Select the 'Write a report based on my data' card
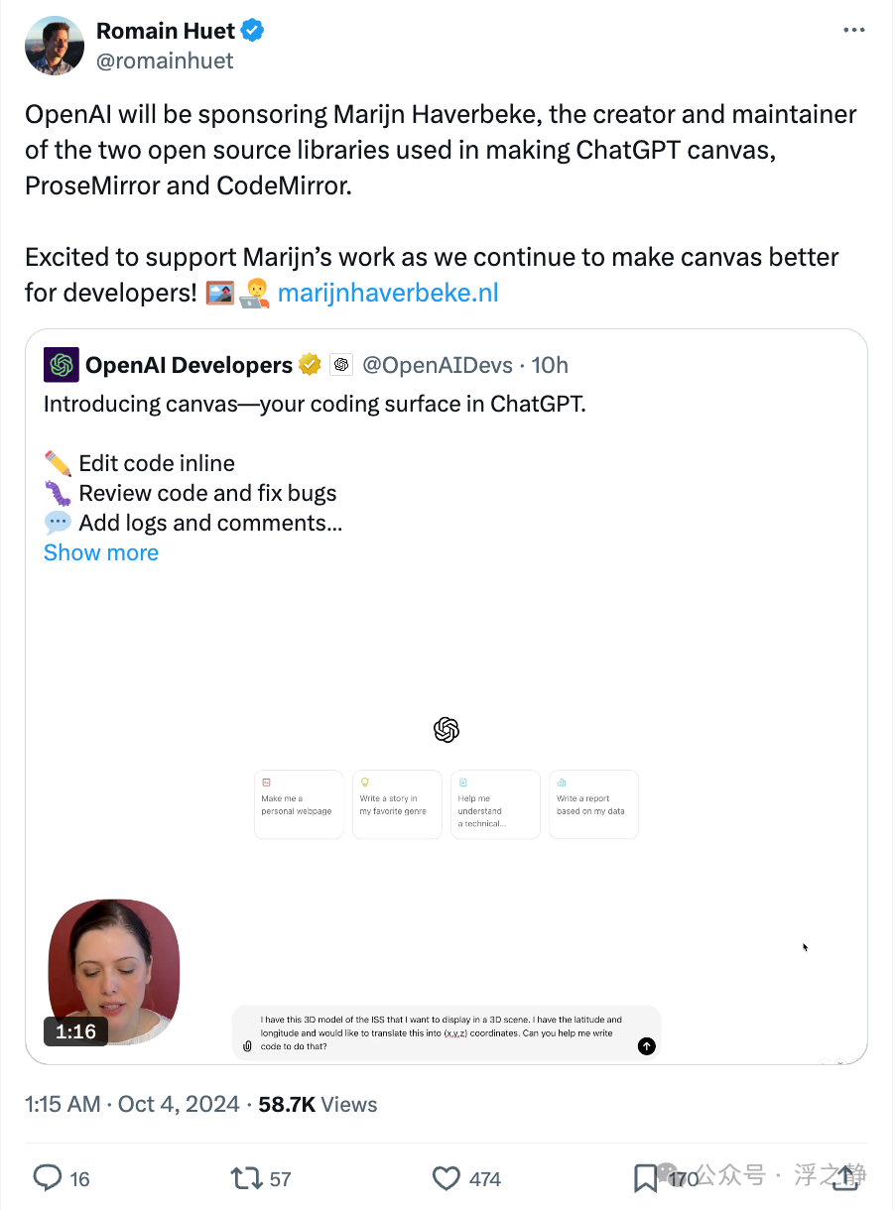The width and height of the screenshot is (895, 1210). pyautogui.click(x=593, y=804)
